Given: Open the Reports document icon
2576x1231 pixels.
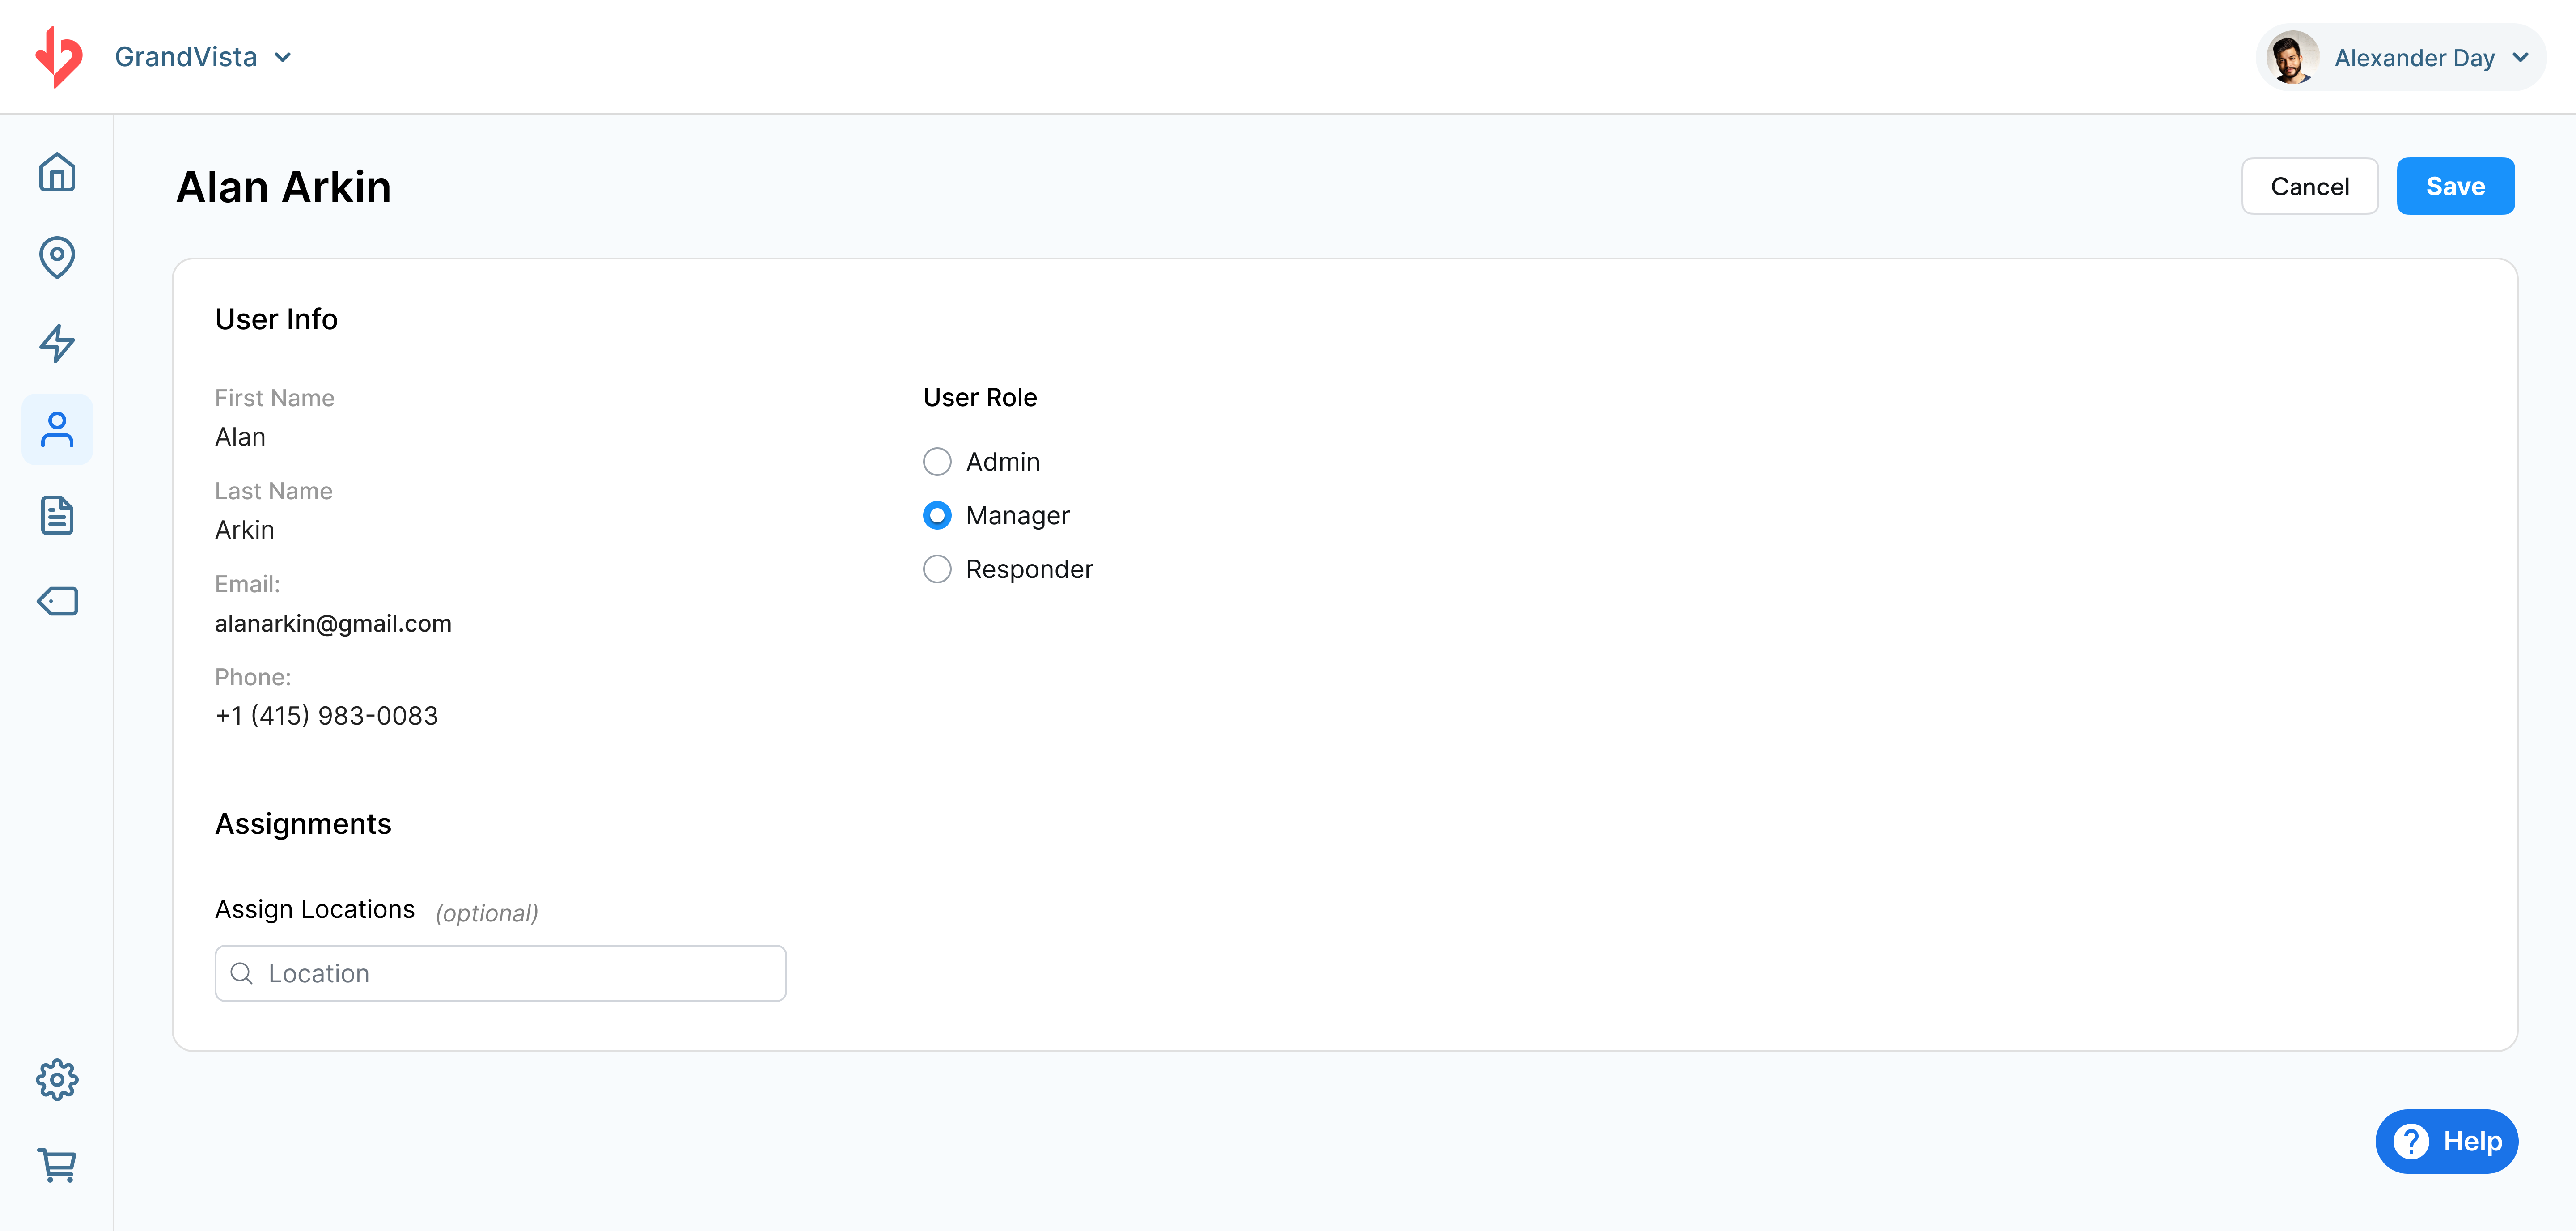Looking at the screenshot, I should tap(57, 515).
